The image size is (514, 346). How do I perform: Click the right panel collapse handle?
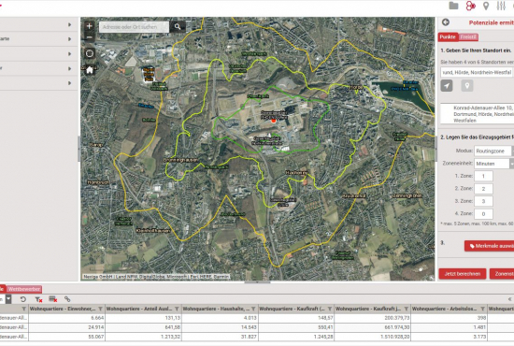(x=436, y=150)
